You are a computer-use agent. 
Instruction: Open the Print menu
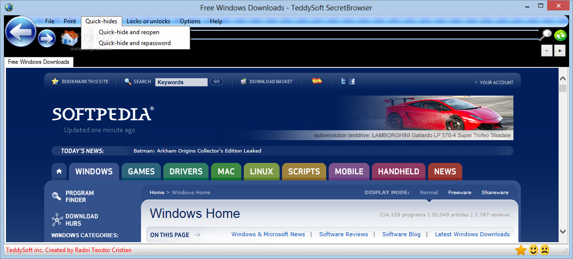pyautogui.click(x=70, y=21)
